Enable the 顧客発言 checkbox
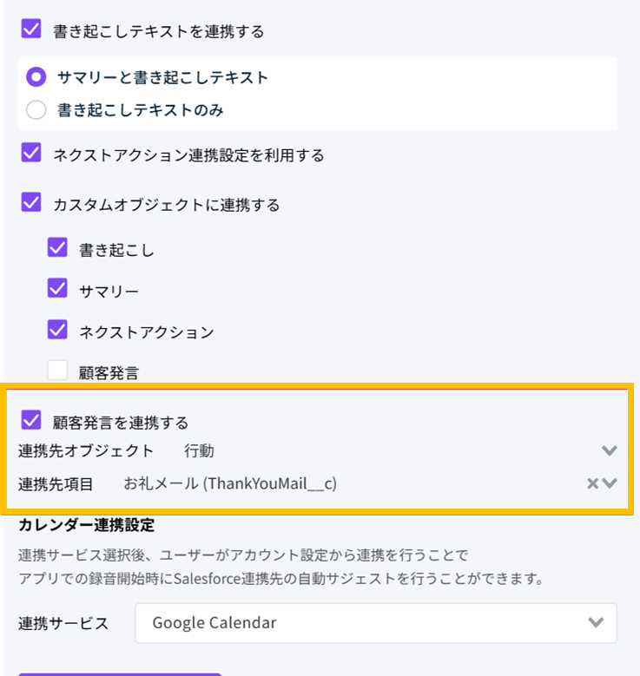Screen dimensions: 640x676 coord(57,371)
